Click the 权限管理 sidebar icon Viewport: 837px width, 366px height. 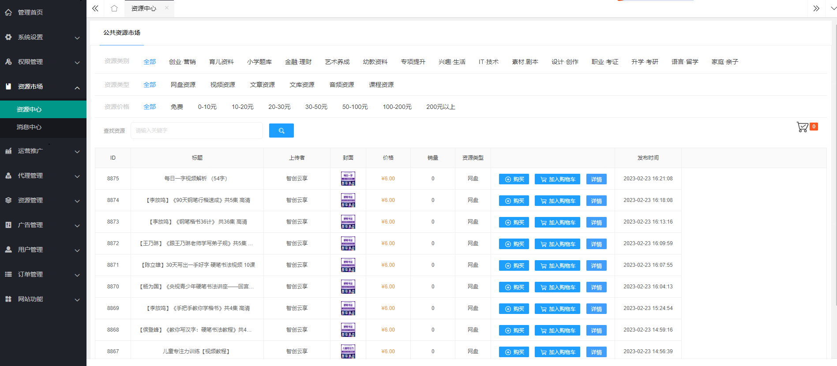pos(8,62)
